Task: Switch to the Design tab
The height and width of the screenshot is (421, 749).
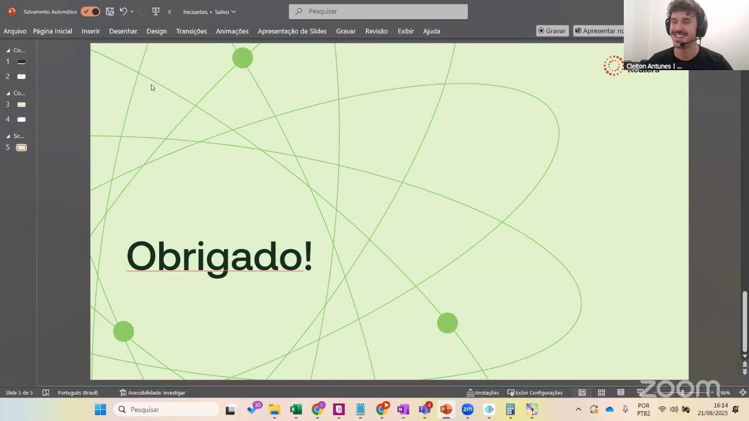Action: pyautogui.click(x=156, y=31)
